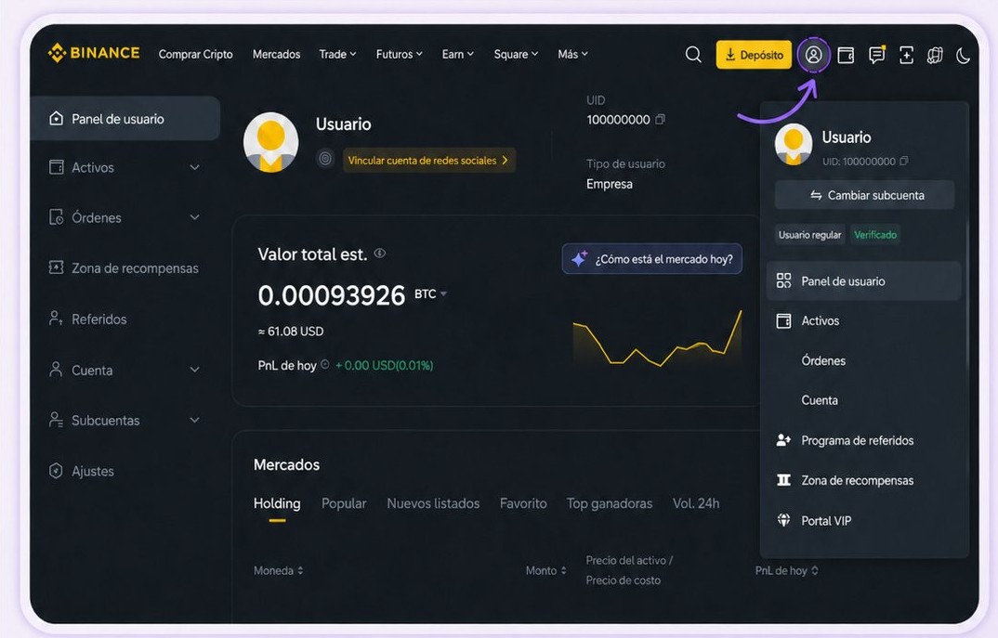Switch to the Top ganadoras tab
998x638 pixels.
(609, 503)
